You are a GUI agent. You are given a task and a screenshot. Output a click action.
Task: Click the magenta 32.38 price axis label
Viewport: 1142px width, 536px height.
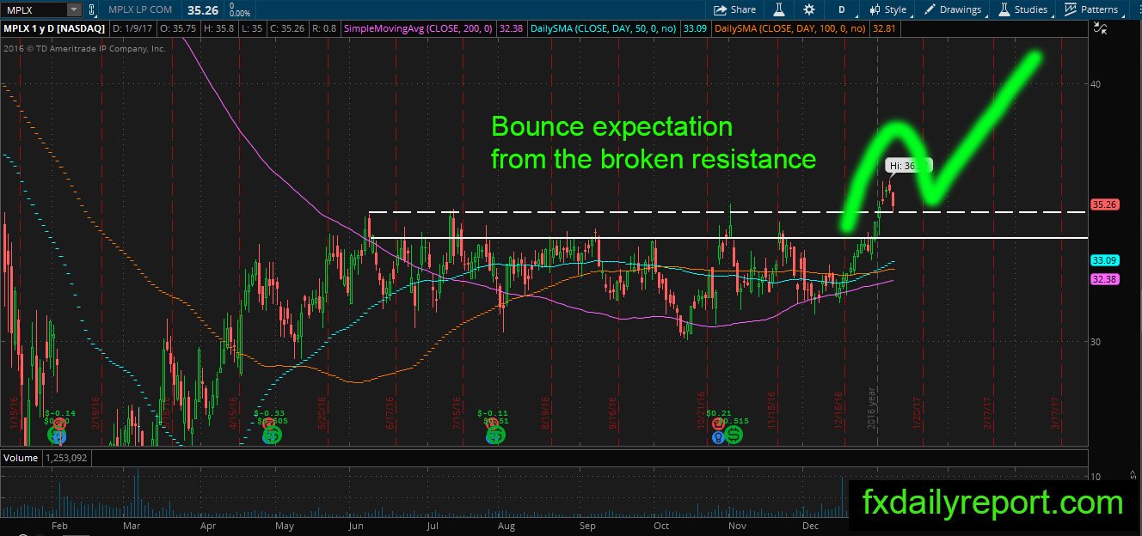[x=1103, y=279]
